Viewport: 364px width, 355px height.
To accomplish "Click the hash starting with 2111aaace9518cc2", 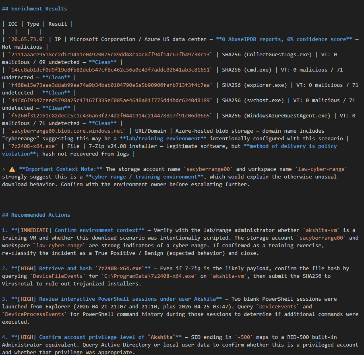I will point(110,54).
